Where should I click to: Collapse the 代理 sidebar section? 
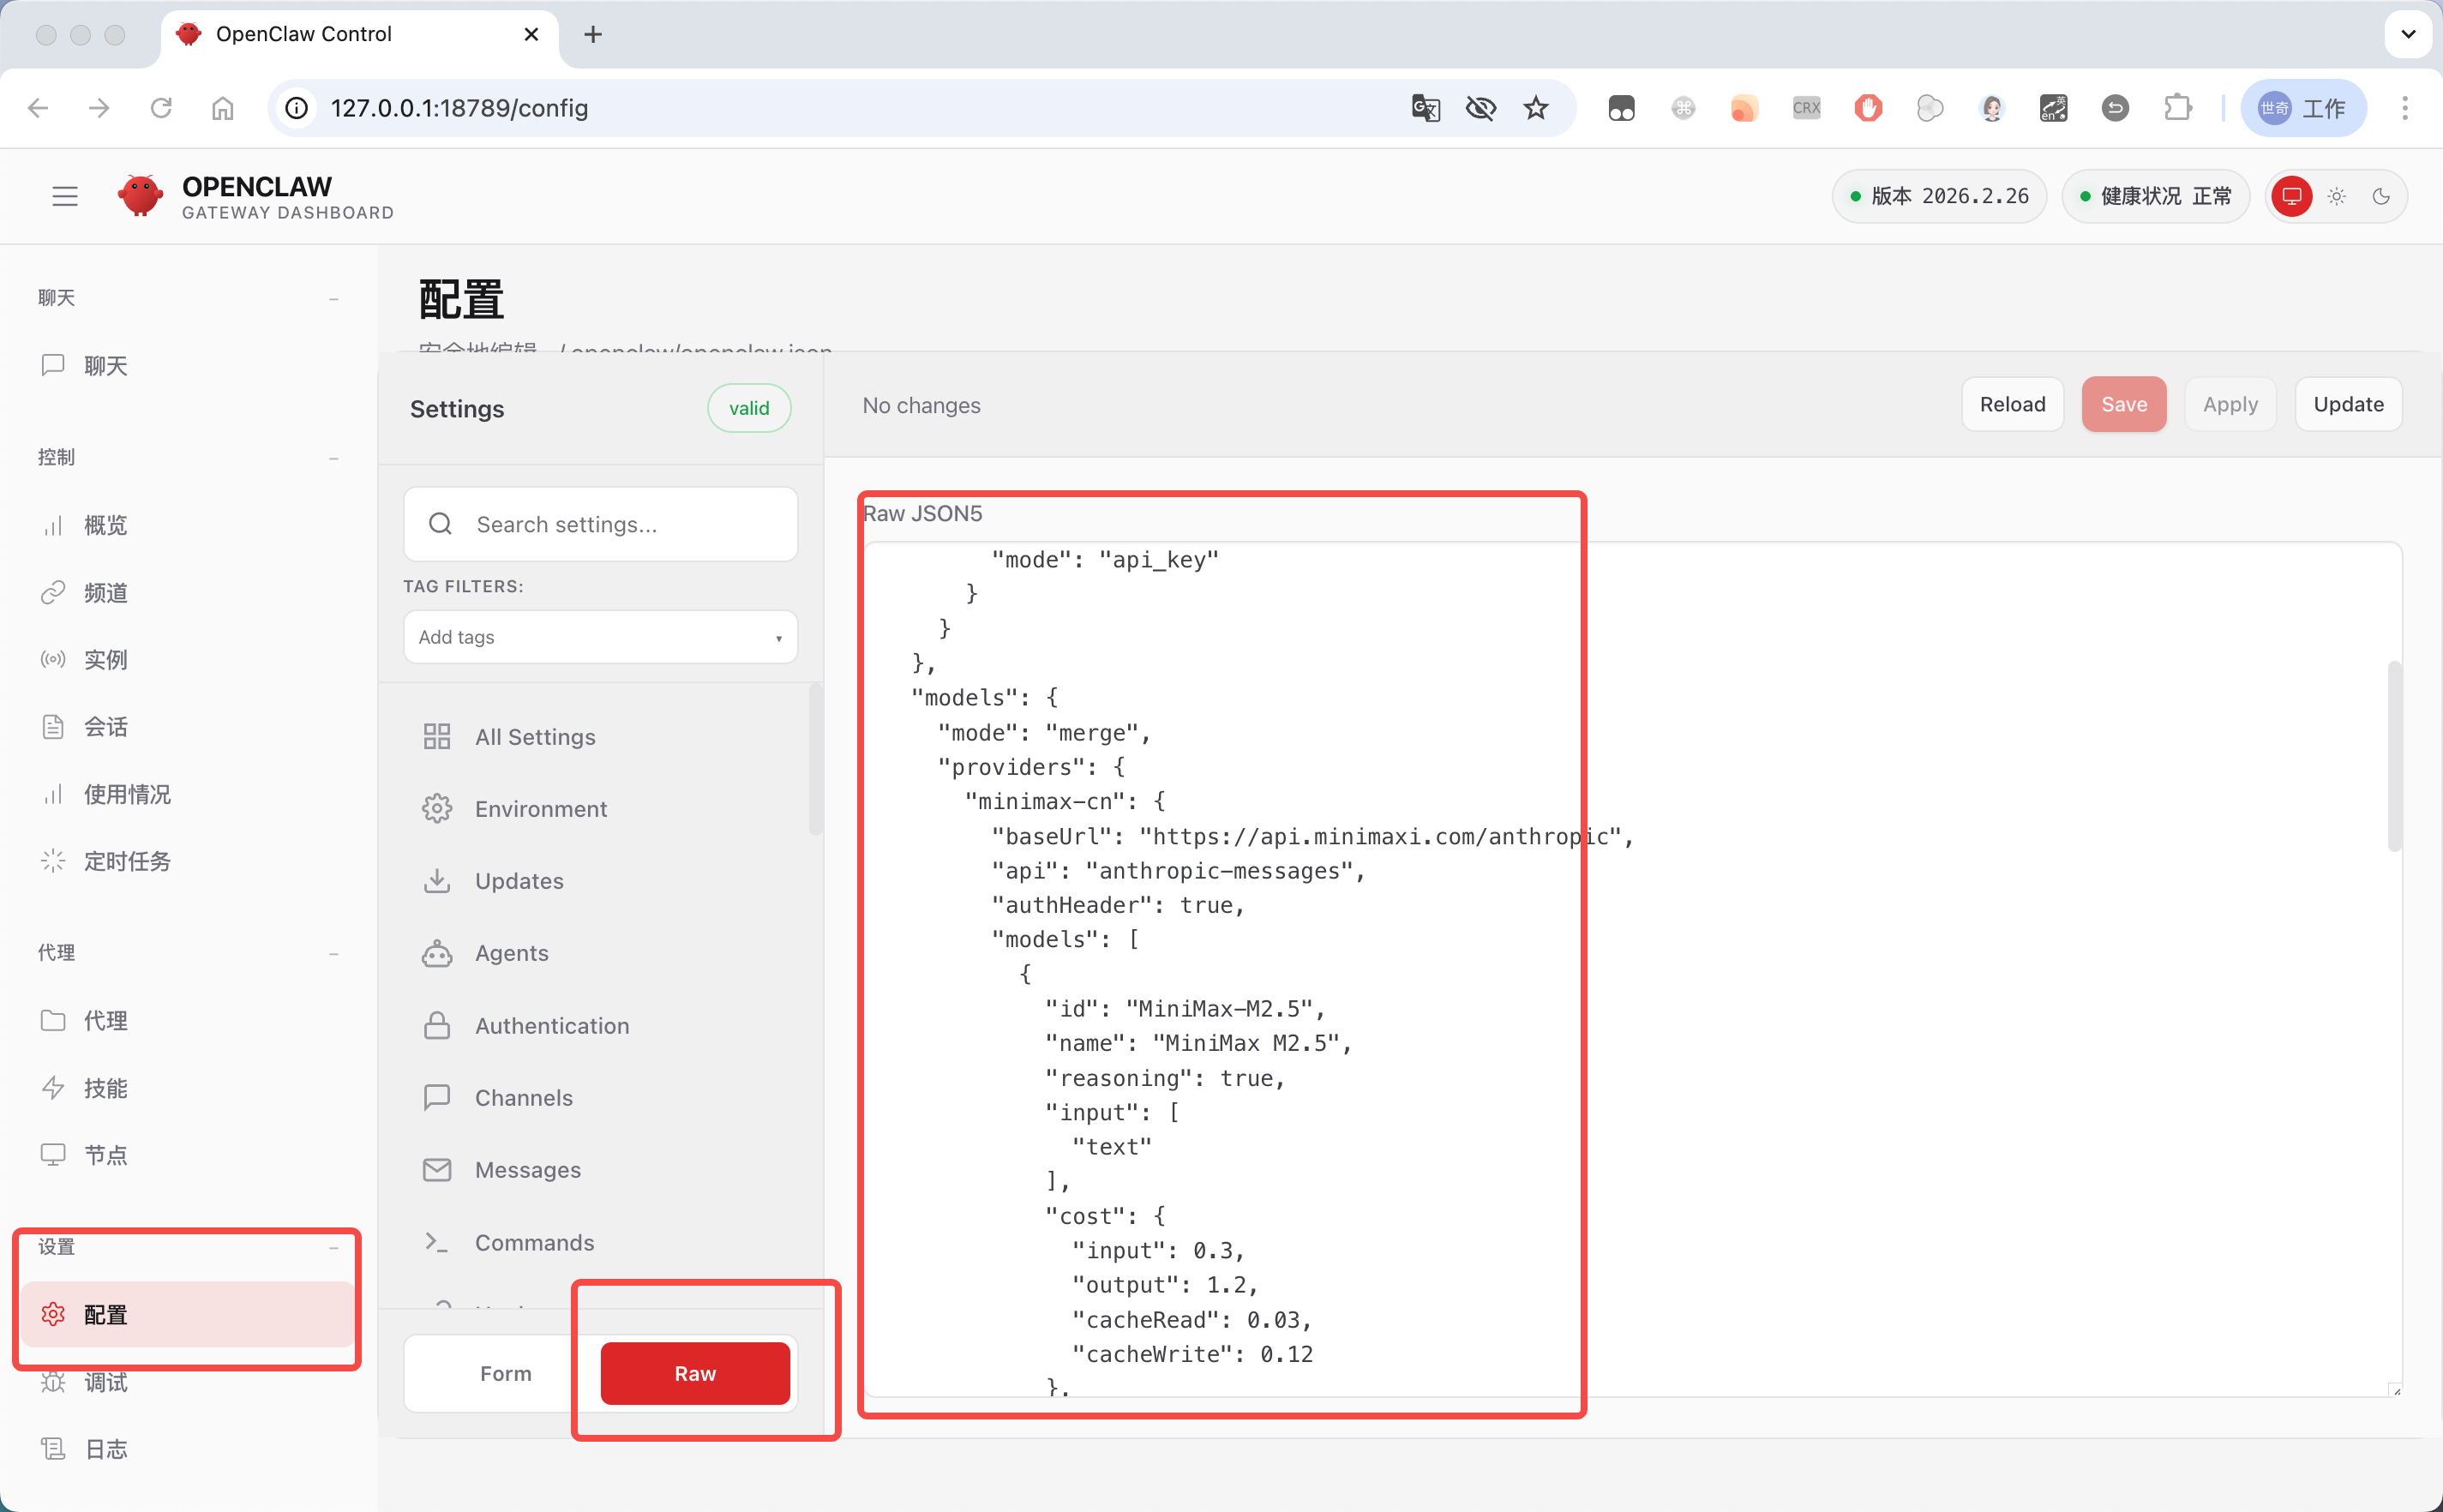coord(333,954)
